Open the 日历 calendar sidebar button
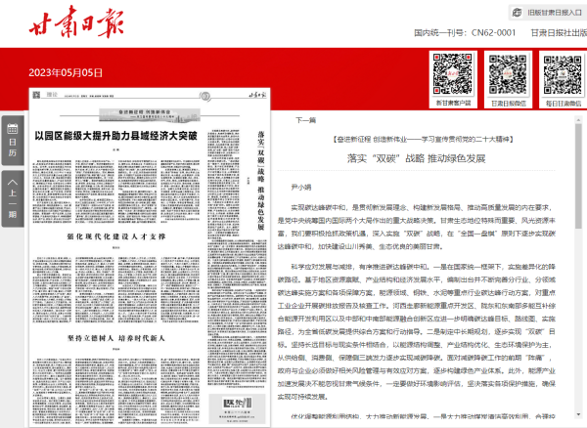Image resolution: width=587 pixels, height=428 pixels. 13,140
